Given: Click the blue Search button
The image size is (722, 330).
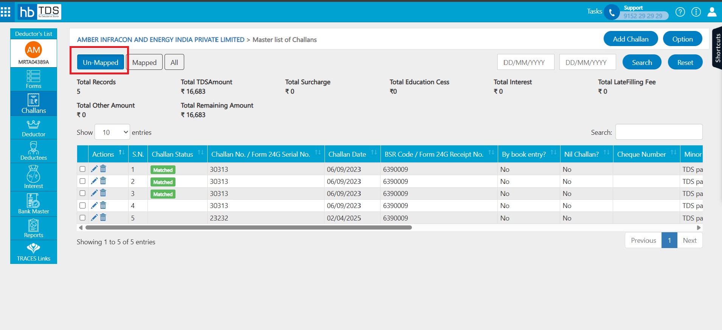Looking at the screenshot, I should pos(642,62).
